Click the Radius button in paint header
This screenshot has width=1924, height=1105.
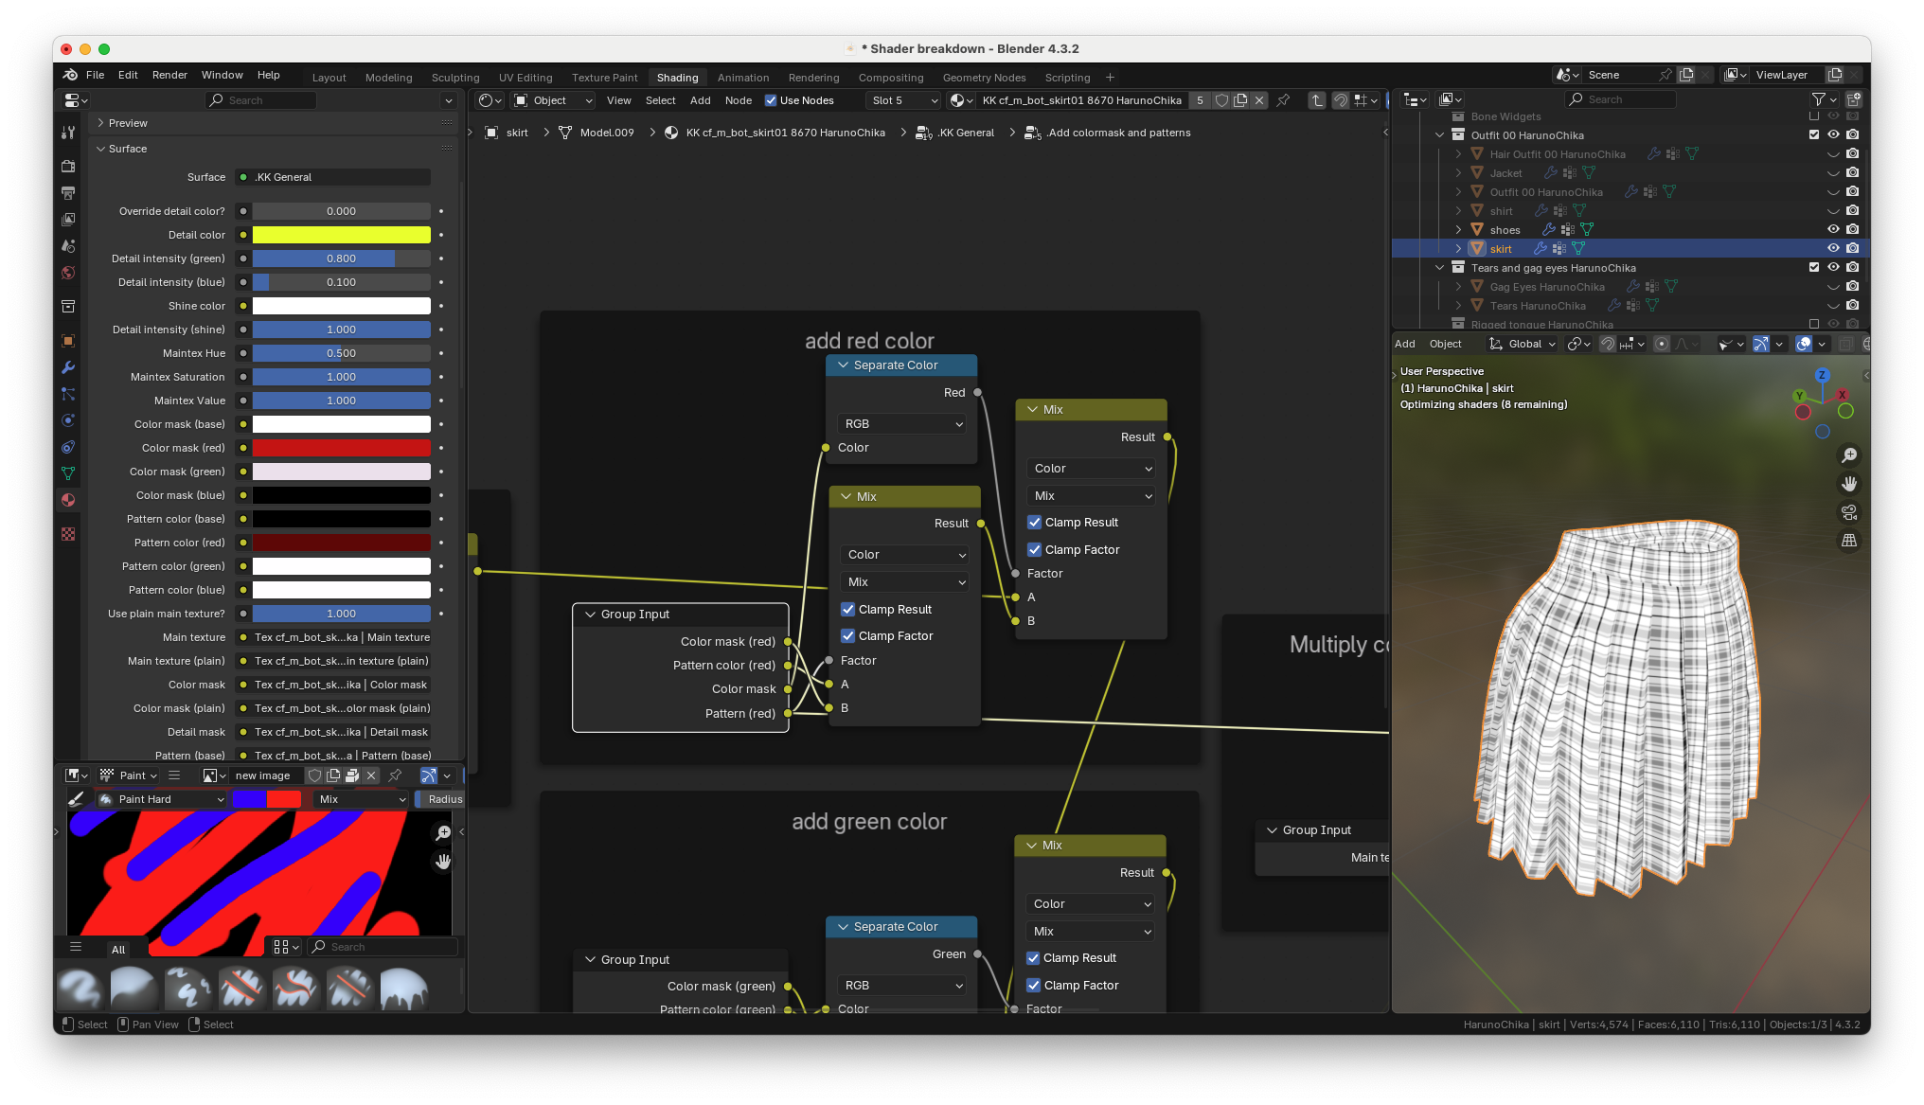pyautogui.click(x=444, y=799)
